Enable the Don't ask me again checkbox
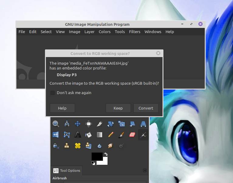The image size is (233, 183). (x=53, y=93)
